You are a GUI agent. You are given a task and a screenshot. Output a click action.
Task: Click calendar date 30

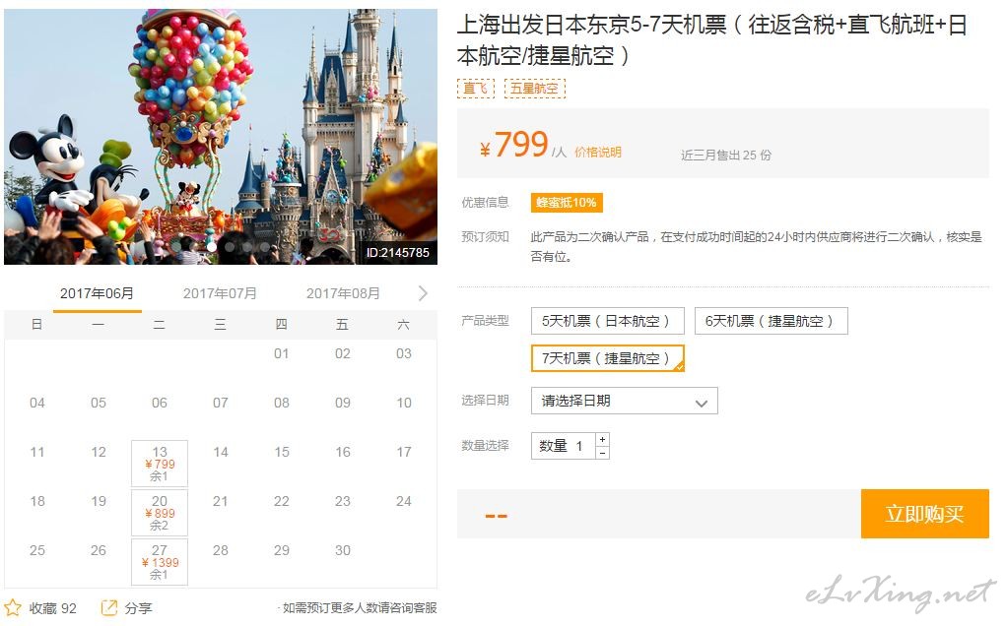343,550
